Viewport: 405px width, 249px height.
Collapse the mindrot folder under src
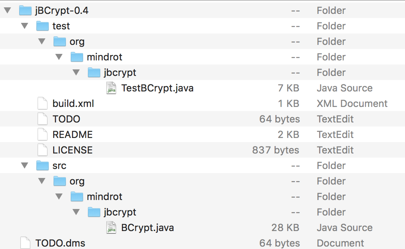click(x=59, y=197)
